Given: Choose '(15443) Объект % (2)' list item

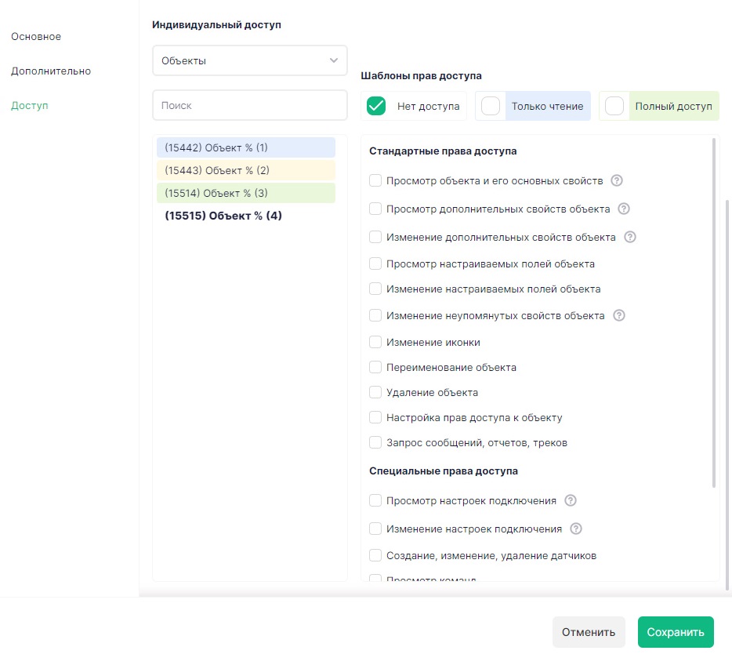Looking at the screenshot, I should [x=246, y=170].
